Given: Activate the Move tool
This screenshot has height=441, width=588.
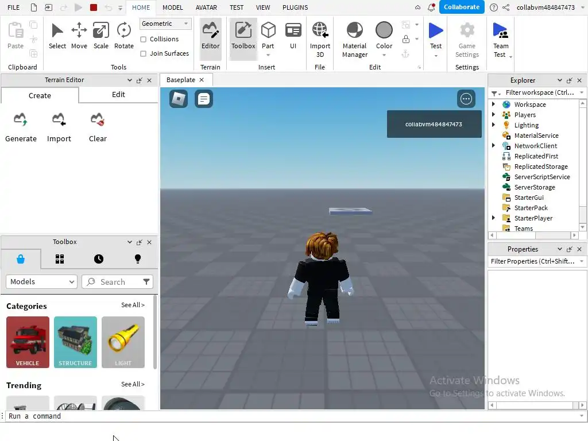Looking at the screenshot, I should [79, 36].
